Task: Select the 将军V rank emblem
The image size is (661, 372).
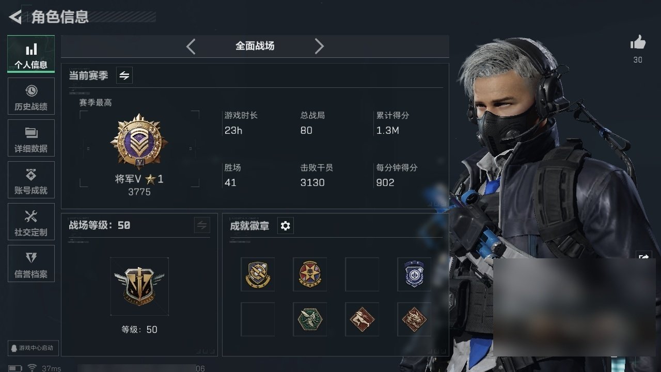Action: [x=139, y=143]
